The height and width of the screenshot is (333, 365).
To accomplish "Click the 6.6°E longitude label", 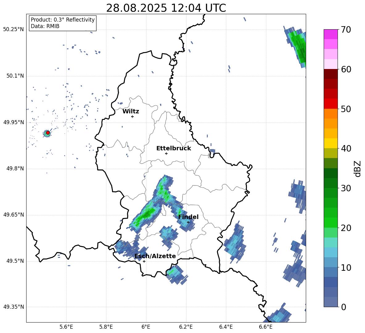I will click(266, 327).
